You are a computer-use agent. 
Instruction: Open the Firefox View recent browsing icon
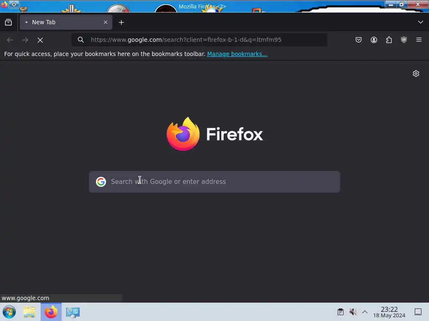point(8,23)
